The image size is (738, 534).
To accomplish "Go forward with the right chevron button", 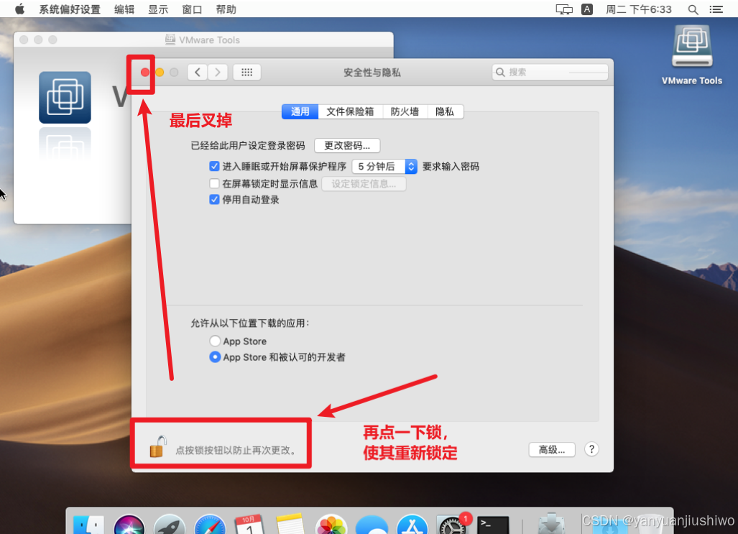I will (218, 72).
